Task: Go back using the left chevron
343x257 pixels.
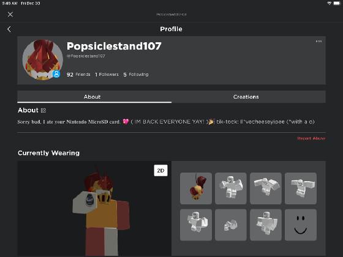Action: pyautogui.click(x=9, y=29)
